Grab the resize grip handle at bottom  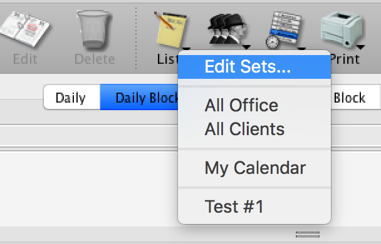(308, 235)
